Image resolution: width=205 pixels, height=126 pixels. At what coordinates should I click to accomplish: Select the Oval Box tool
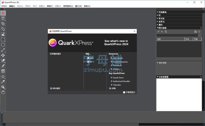(x=3, y=45)
